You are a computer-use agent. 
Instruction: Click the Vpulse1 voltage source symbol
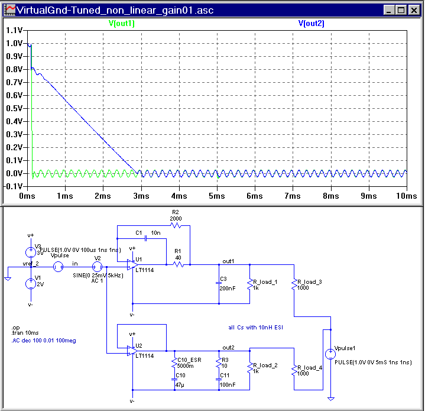(x=330, y=354)
